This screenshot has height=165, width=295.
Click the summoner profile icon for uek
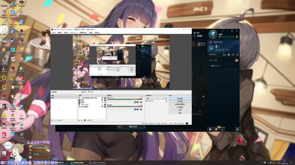point(213,34)
